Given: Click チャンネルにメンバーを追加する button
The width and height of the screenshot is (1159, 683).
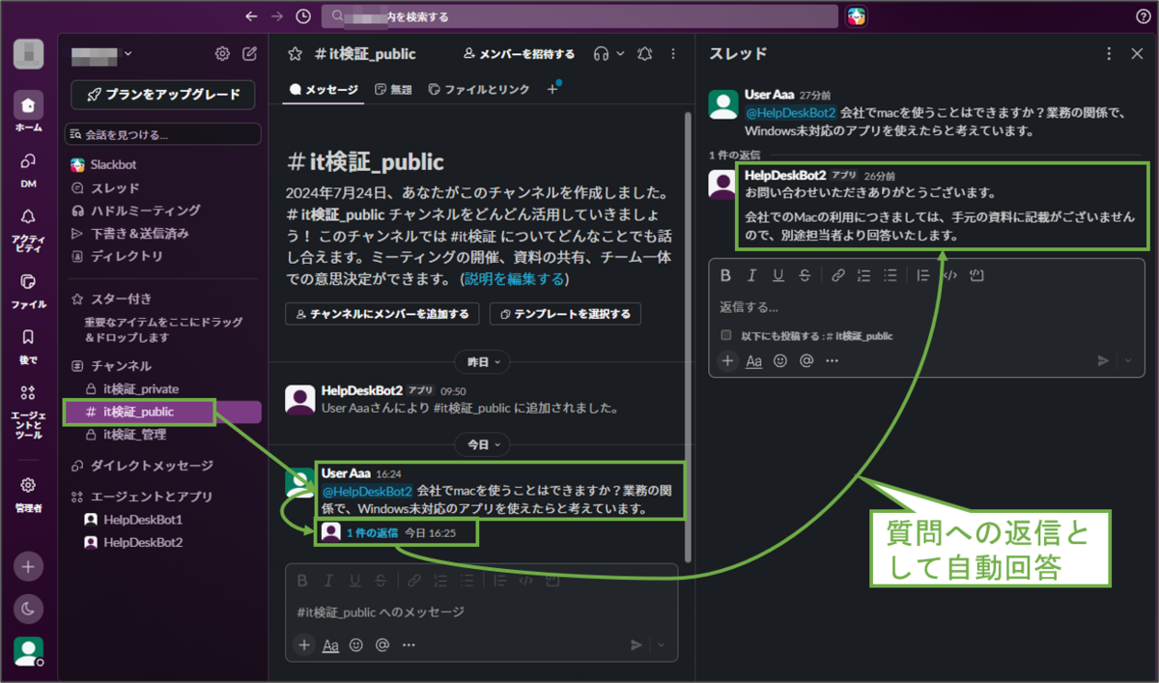Looking at the screenshot, I should click(x=382, y=314).
